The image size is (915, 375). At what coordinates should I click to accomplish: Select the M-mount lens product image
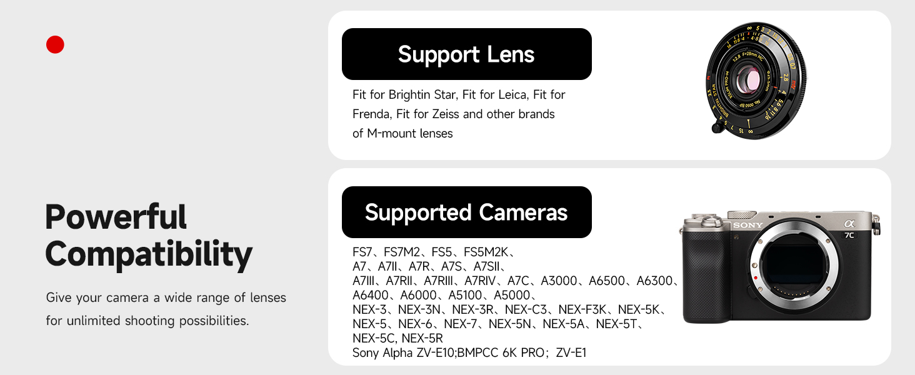point(755,80)
